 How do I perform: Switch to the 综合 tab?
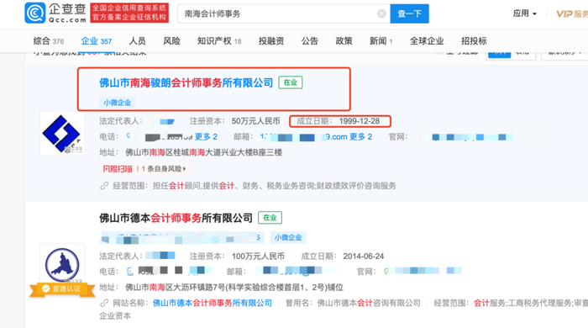point(49,41)
